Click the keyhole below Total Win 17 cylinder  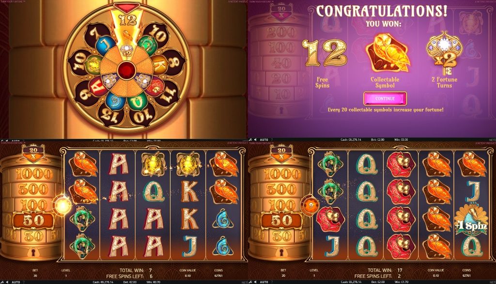[x=281, y=252]
